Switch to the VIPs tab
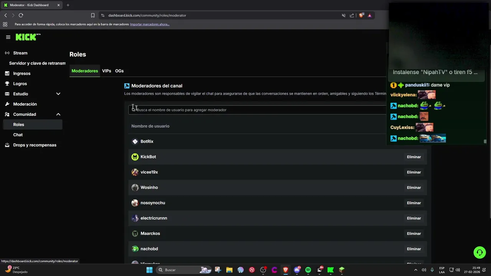The height and width of the screenshot is (276, 491). click(x=107, y=71)
